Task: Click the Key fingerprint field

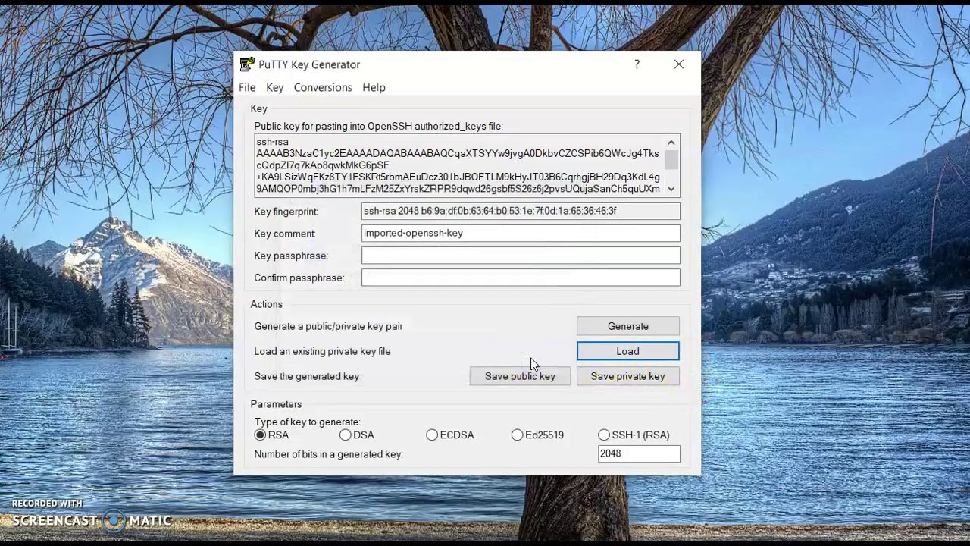Action: pos(521,211)
